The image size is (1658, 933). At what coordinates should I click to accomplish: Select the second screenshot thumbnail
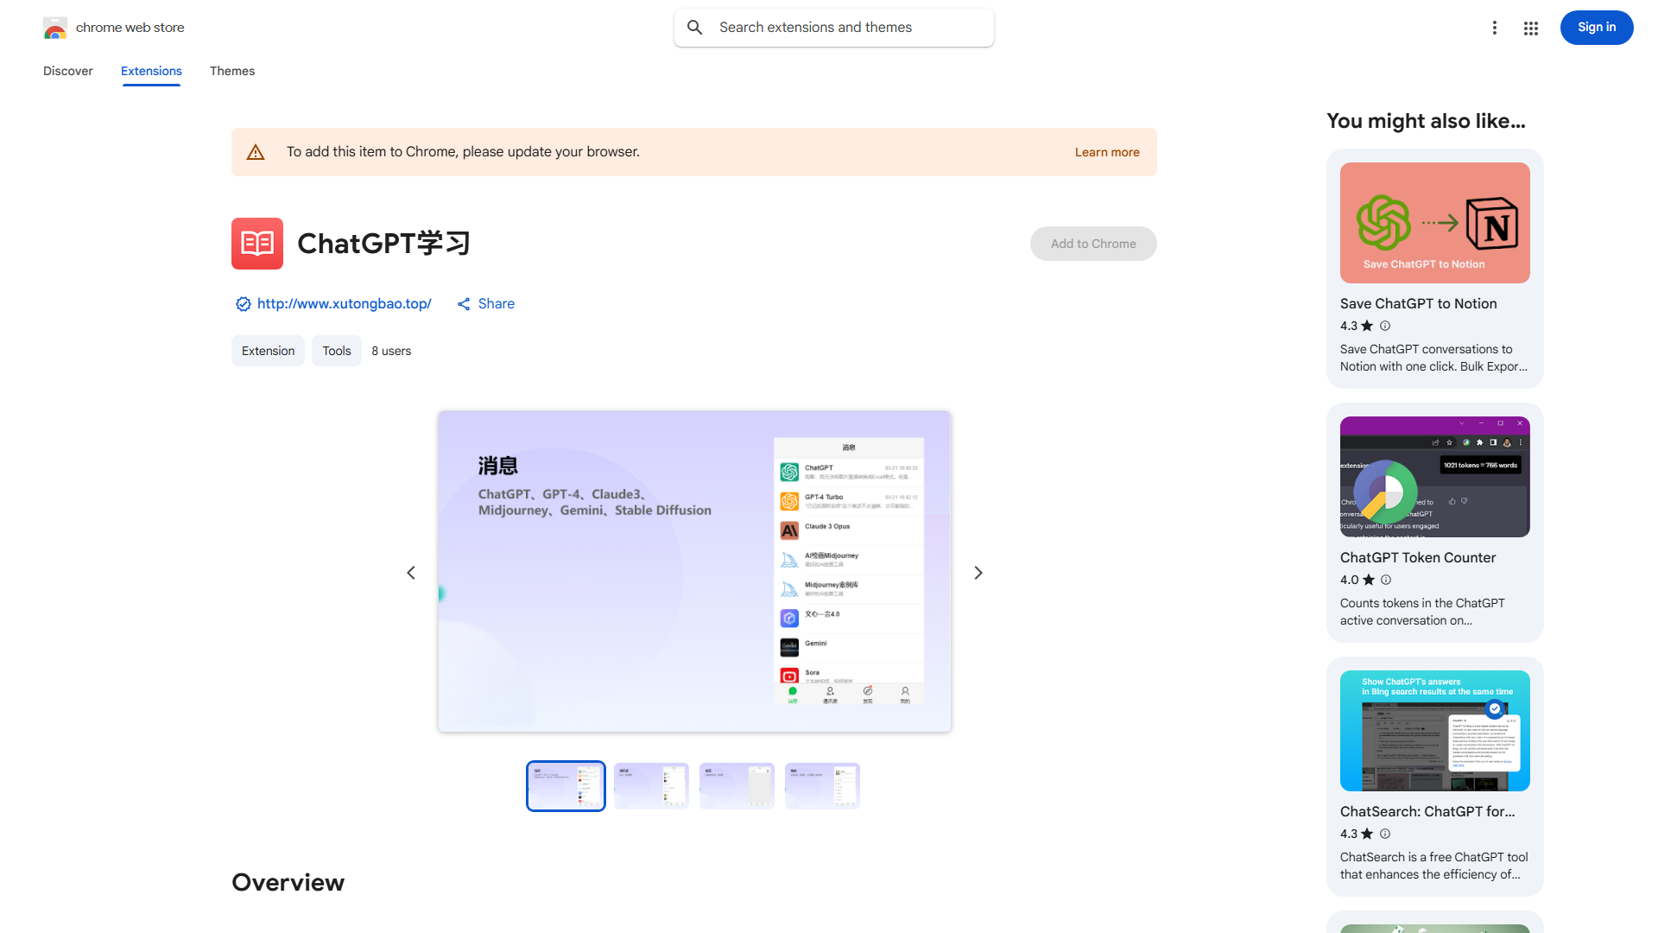(x=650, y=785)
